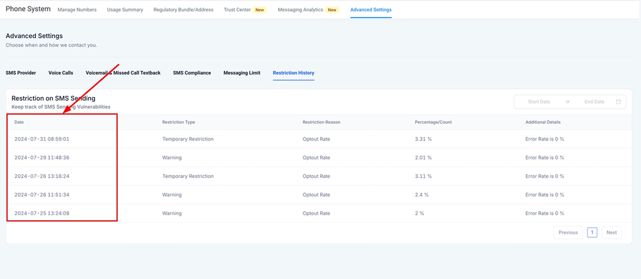Go to the Previous page

[568, 232]
